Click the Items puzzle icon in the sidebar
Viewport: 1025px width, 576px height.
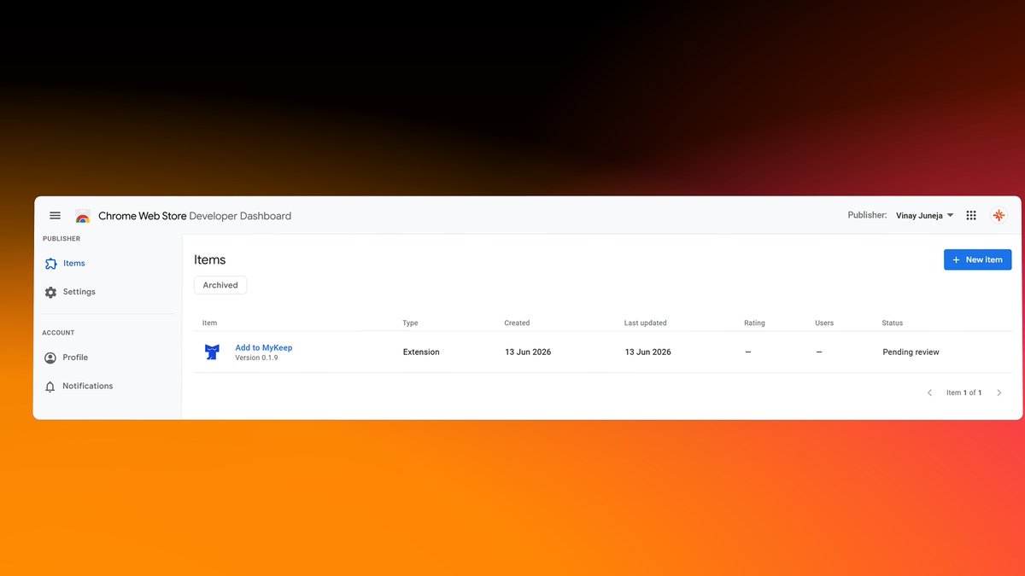(x=51, y=264)
